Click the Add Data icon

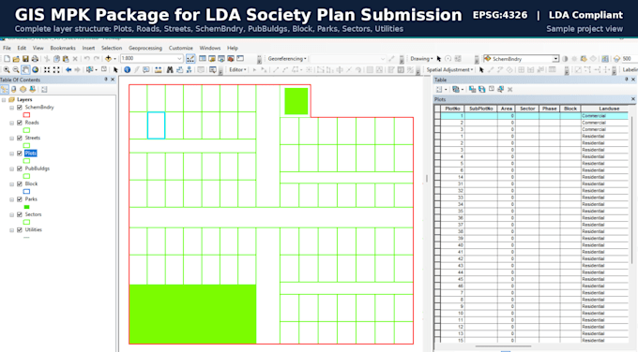(108, 59)
